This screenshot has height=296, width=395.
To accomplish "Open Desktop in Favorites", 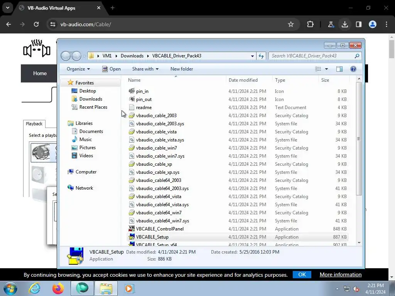I will pyautogui.click(x=88, y=91).
